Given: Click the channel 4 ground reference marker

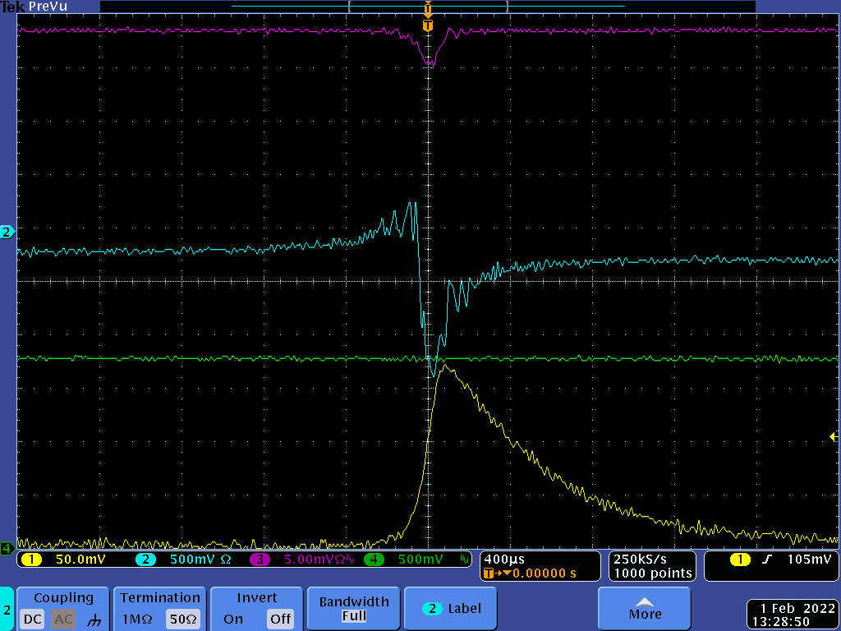Looking at the screenshot, I should (7, 548).
